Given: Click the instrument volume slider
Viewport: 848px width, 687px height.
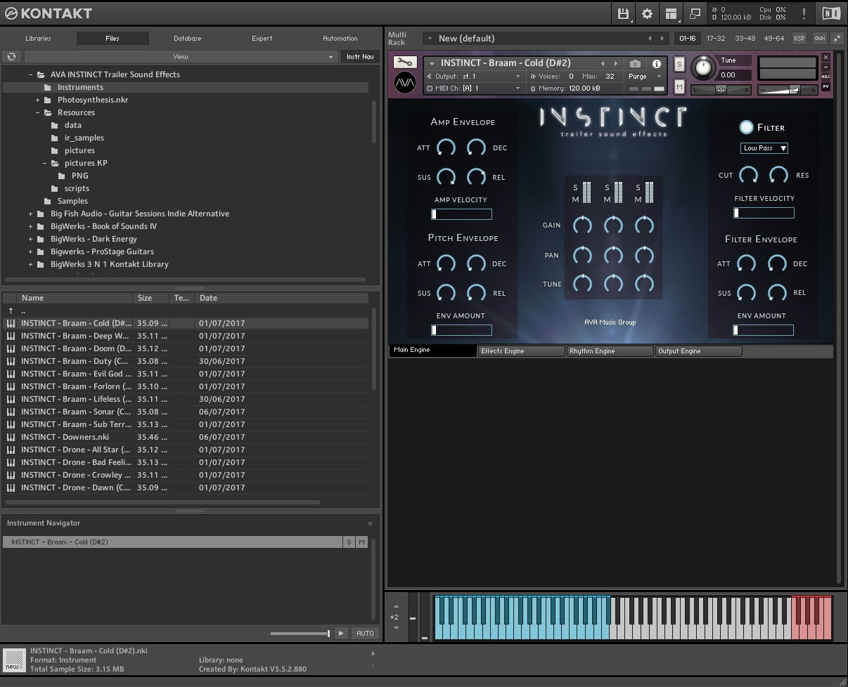Looking at the screenshot, I should pyautogui.click(x=788, y=90).
